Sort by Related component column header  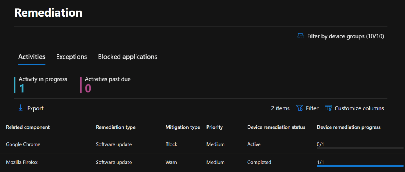(x=28, y=127)
